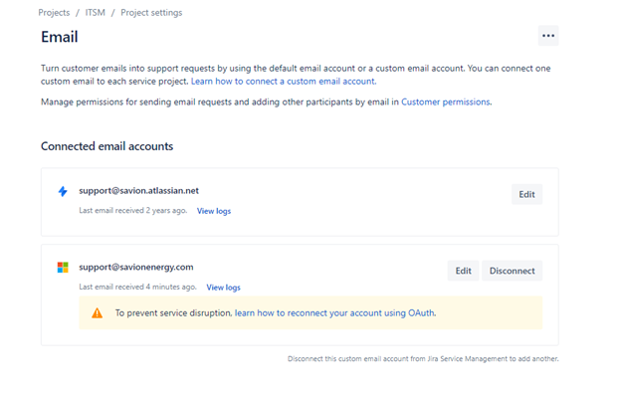This screenshot has height=393, width=621.
Task: Open 'Learn how to connect a custom email account' link
Action: pos(284,82)
